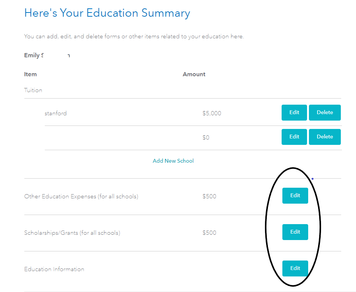
Task: Click Edit on the stanford tuition row
Action: coord(294,112)
